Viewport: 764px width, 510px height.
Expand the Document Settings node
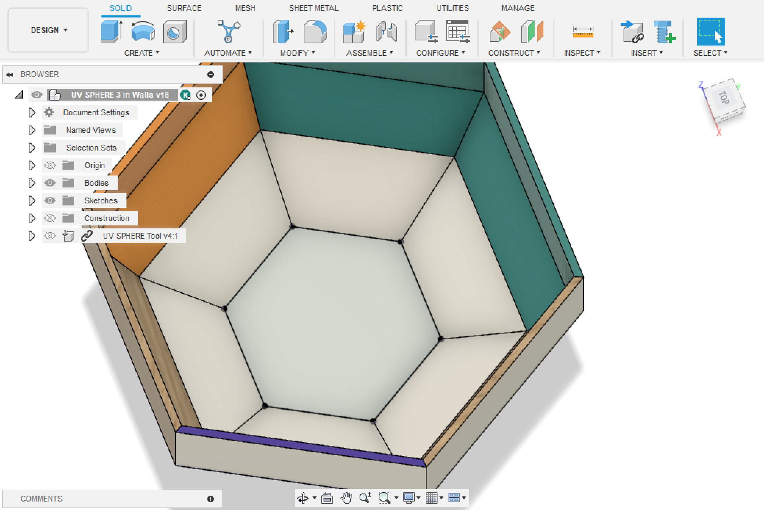coord(31,112)
